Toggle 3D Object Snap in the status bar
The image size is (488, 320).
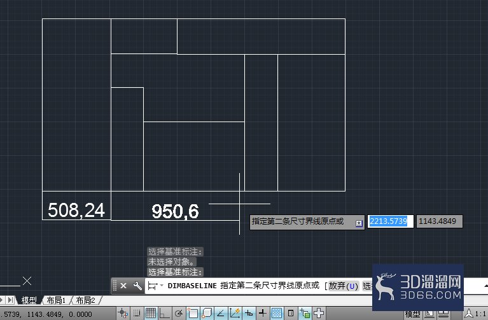click(207, 313)
